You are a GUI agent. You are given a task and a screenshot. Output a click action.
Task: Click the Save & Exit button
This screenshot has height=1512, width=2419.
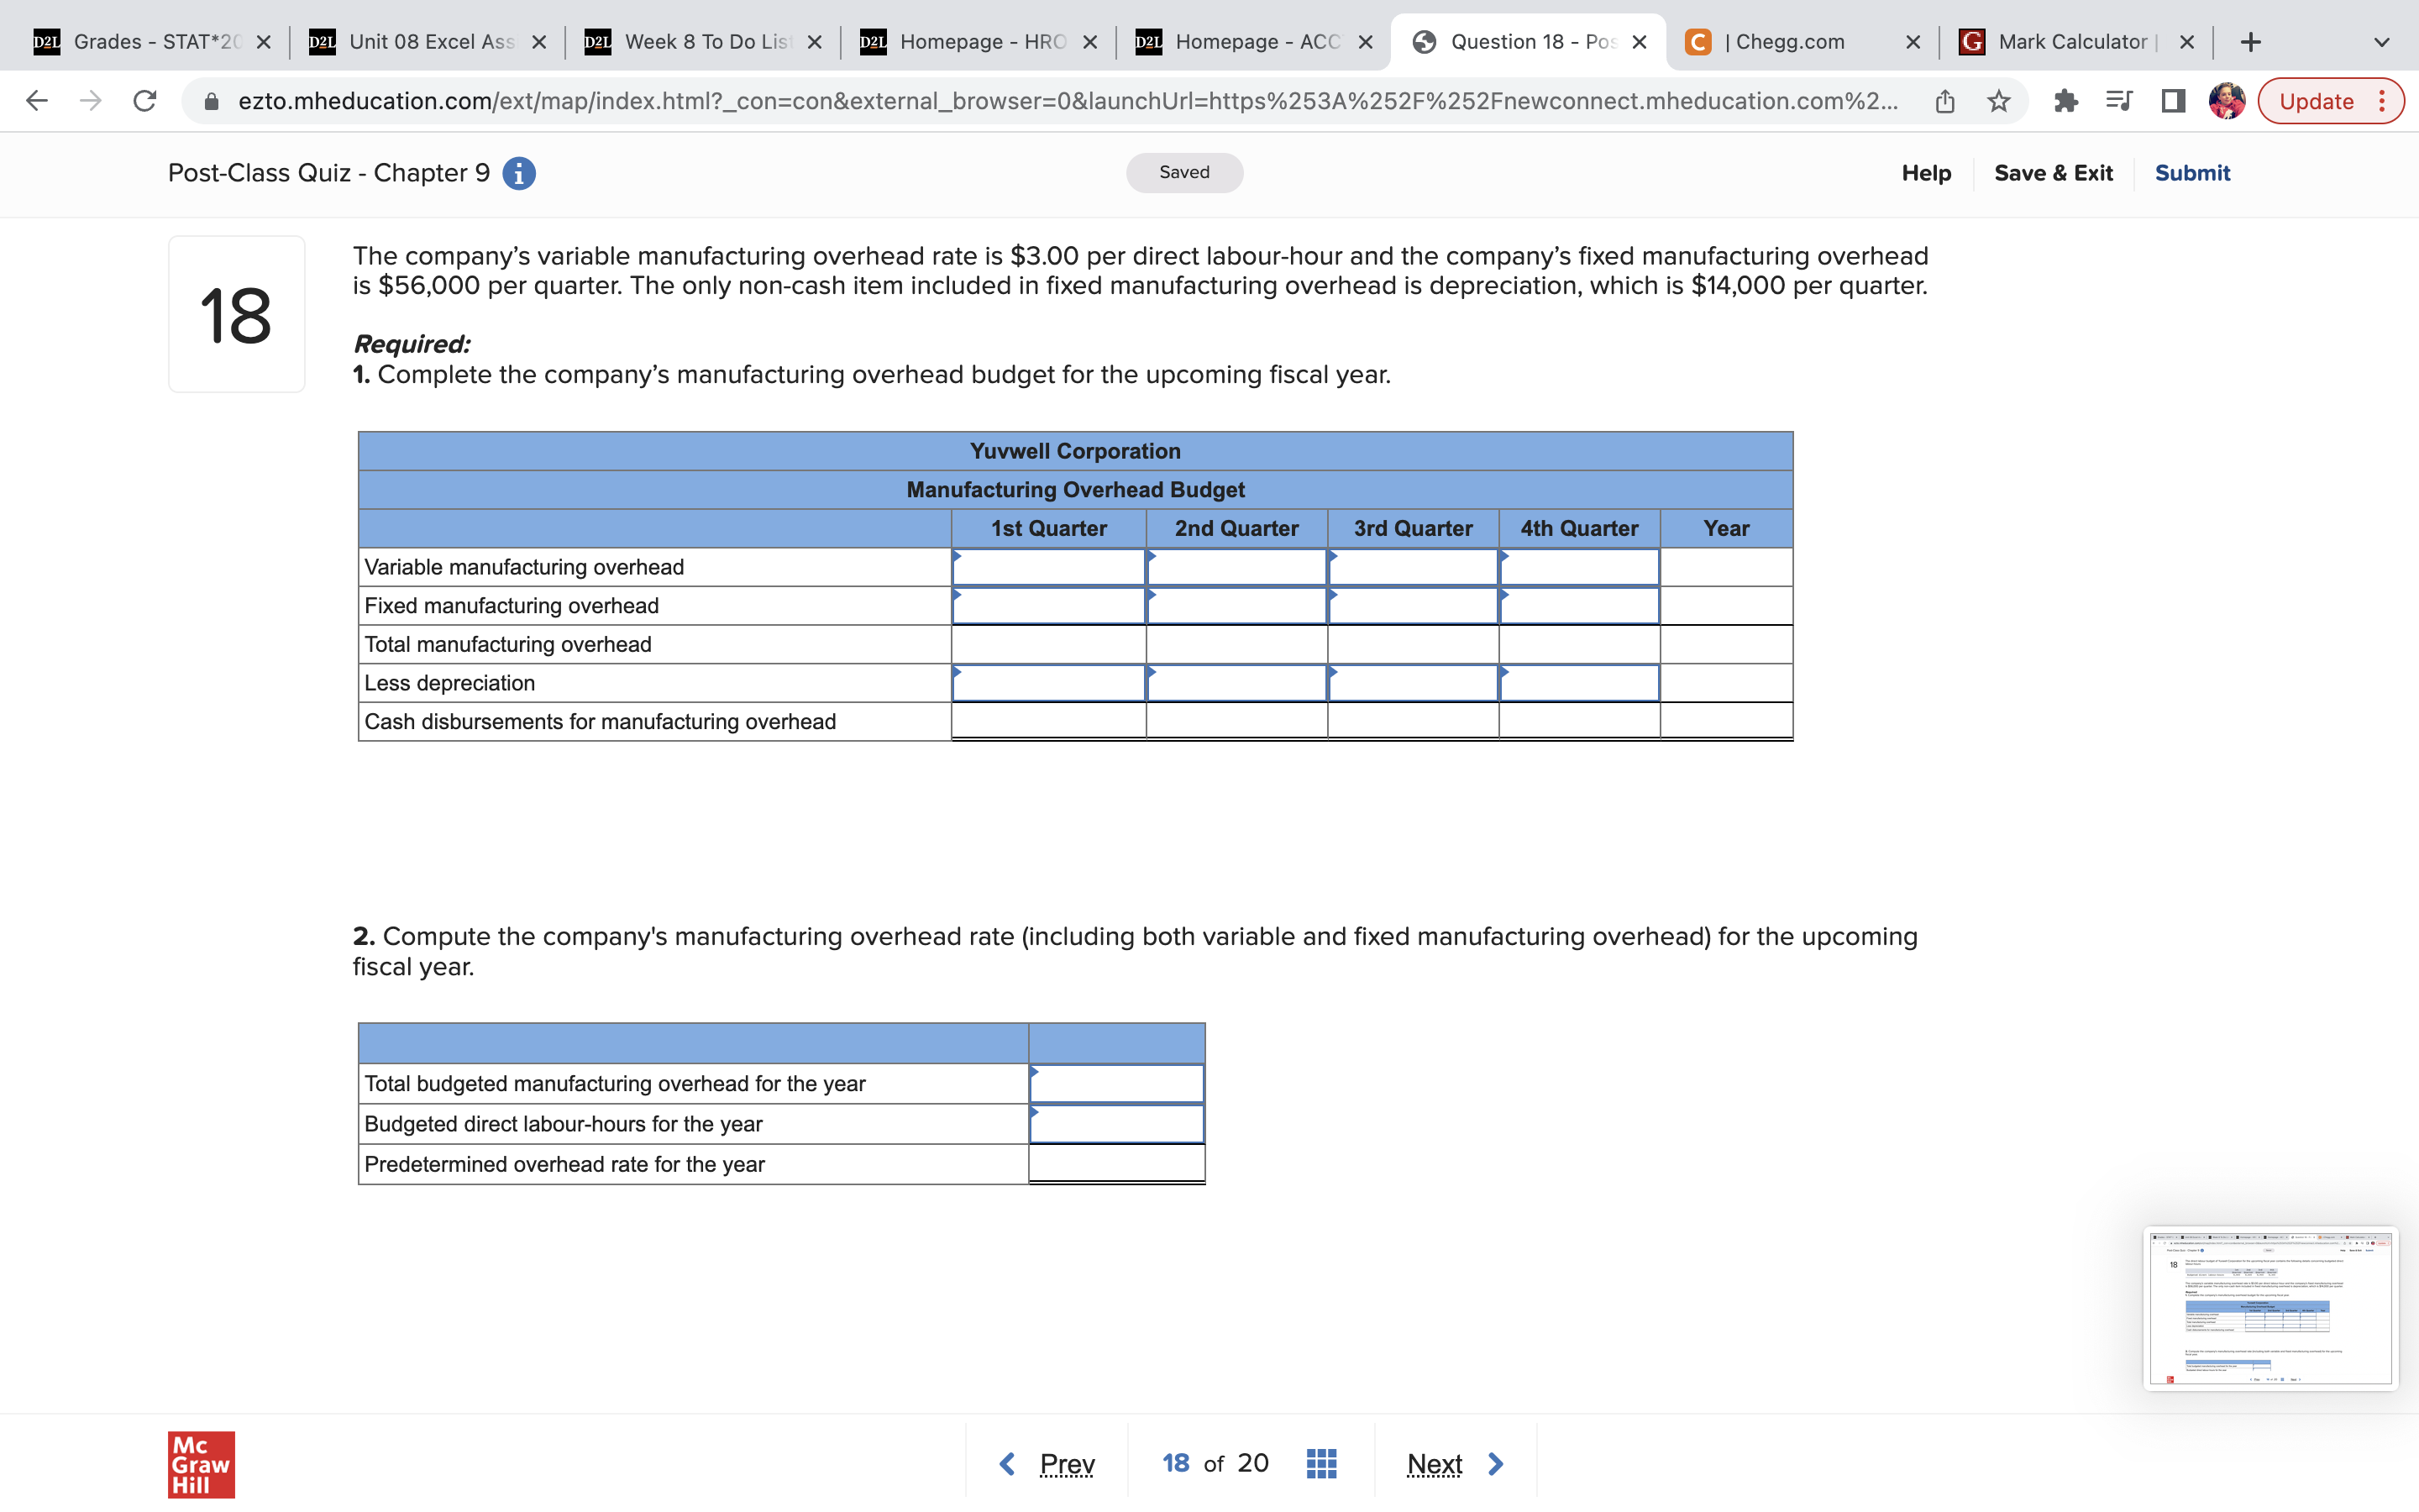click(x=2053, y=172)
